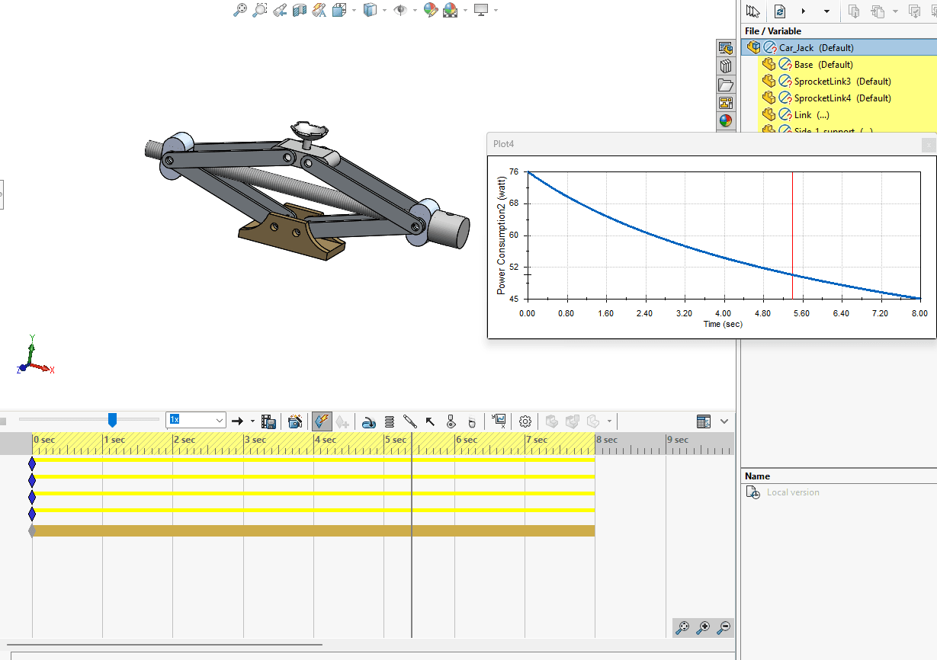Select the Section View tool
The height and width of the screenshot is (660, 937).
300,10
